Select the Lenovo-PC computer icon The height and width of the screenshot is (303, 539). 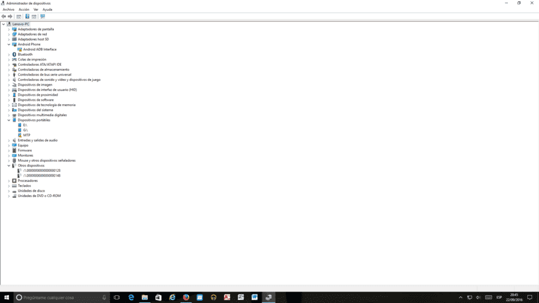[x=9, y=24]
